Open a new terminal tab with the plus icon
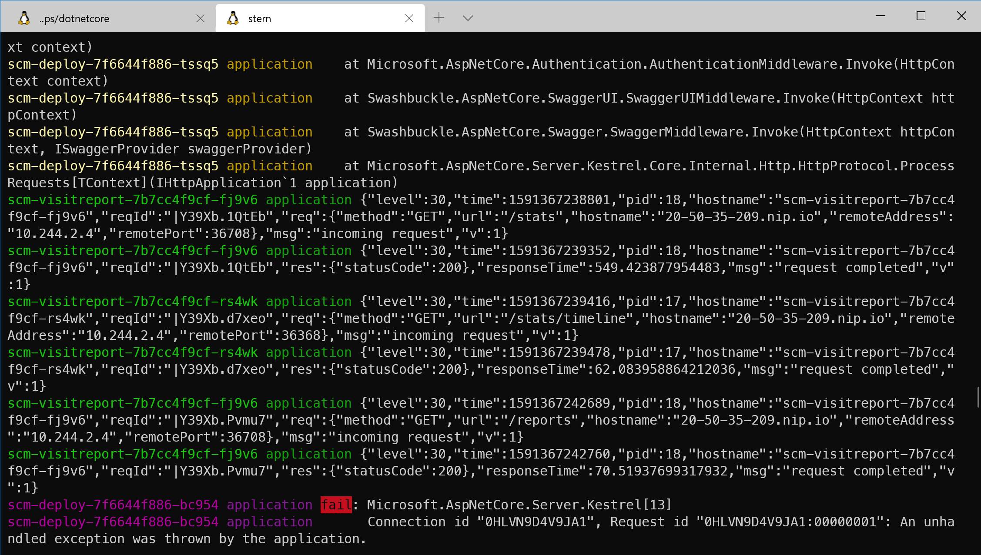The height and width of the screenshot is (555, 981). pyautogui.click(x=439, y=18)
